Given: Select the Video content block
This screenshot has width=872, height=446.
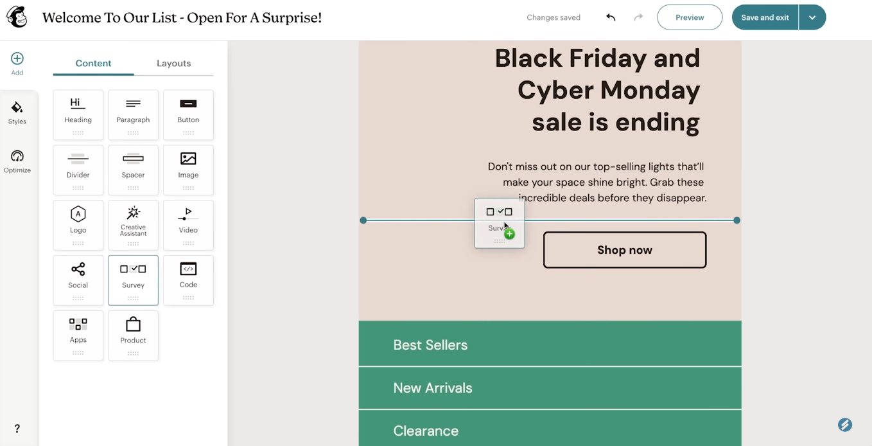Looking at the screenshot, I should click(x=188, y=224).
